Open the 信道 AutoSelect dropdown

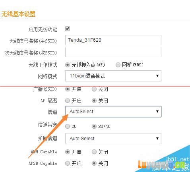coord(113,112)
